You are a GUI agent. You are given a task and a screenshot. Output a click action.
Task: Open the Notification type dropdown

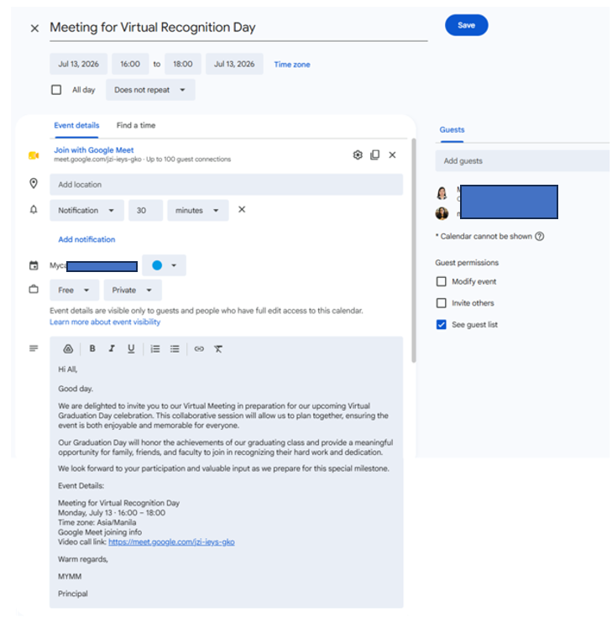(x=86, y=211)
